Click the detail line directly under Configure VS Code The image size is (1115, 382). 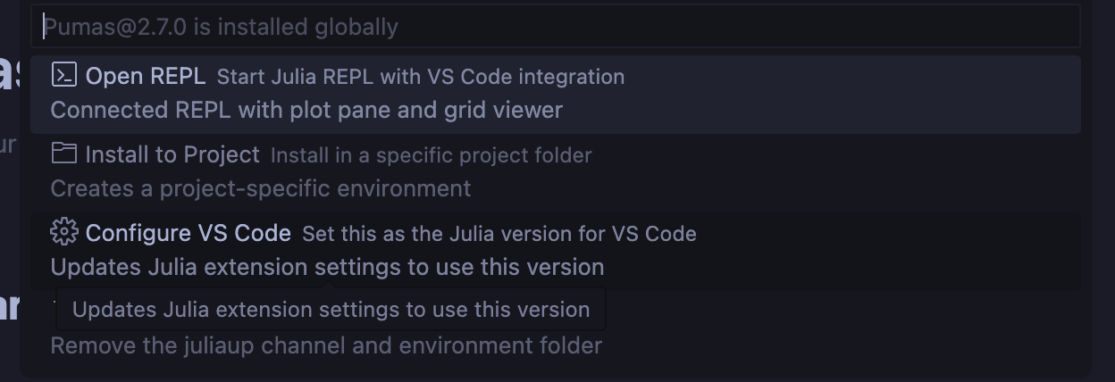tap(327, 267)
